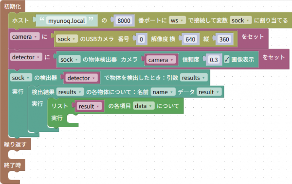Click the の物体検出器 label text
292x184 pixels.
100,60
